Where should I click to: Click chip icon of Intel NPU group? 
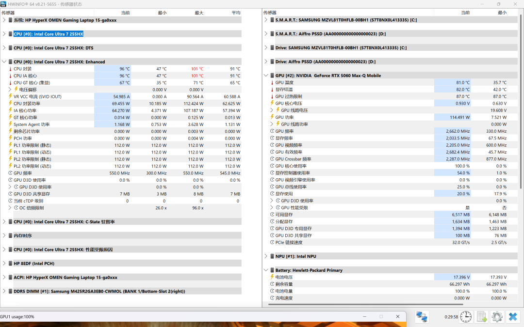click(x=272, y=256)
